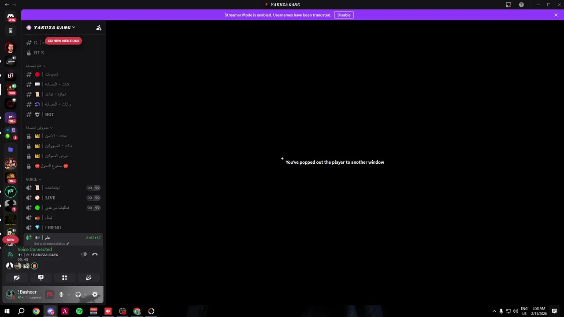
Task: Toggle camera on in voice panel
Action: pos(17,277)
